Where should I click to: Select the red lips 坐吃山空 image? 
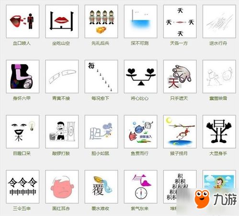click(x=62, y=22)
